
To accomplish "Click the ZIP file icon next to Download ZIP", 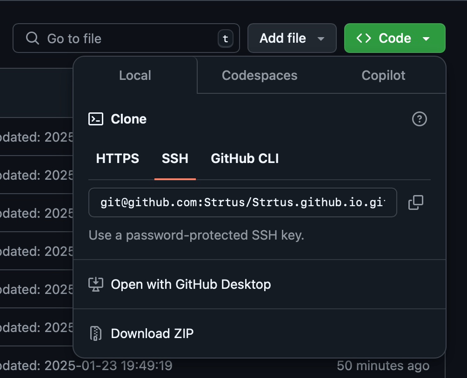I will pyautogui.click(x=96, y=333).
